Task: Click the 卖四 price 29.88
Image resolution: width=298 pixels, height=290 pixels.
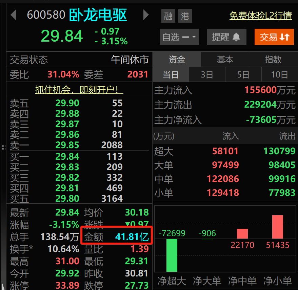Action: point(67,114)
